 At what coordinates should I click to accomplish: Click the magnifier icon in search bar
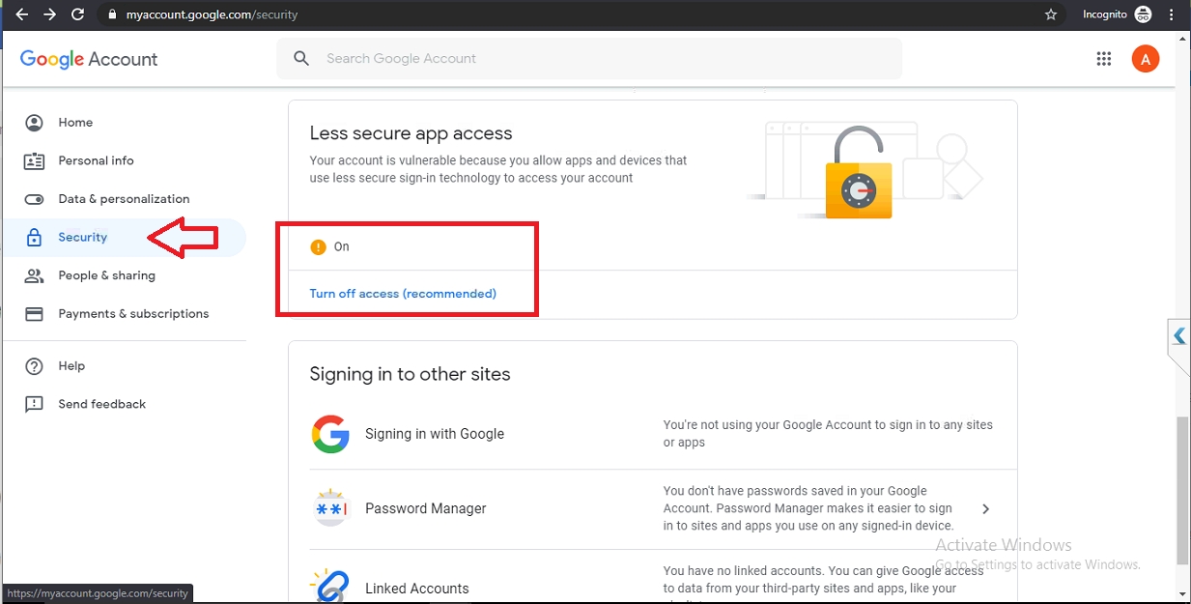(x=301, y=59)
